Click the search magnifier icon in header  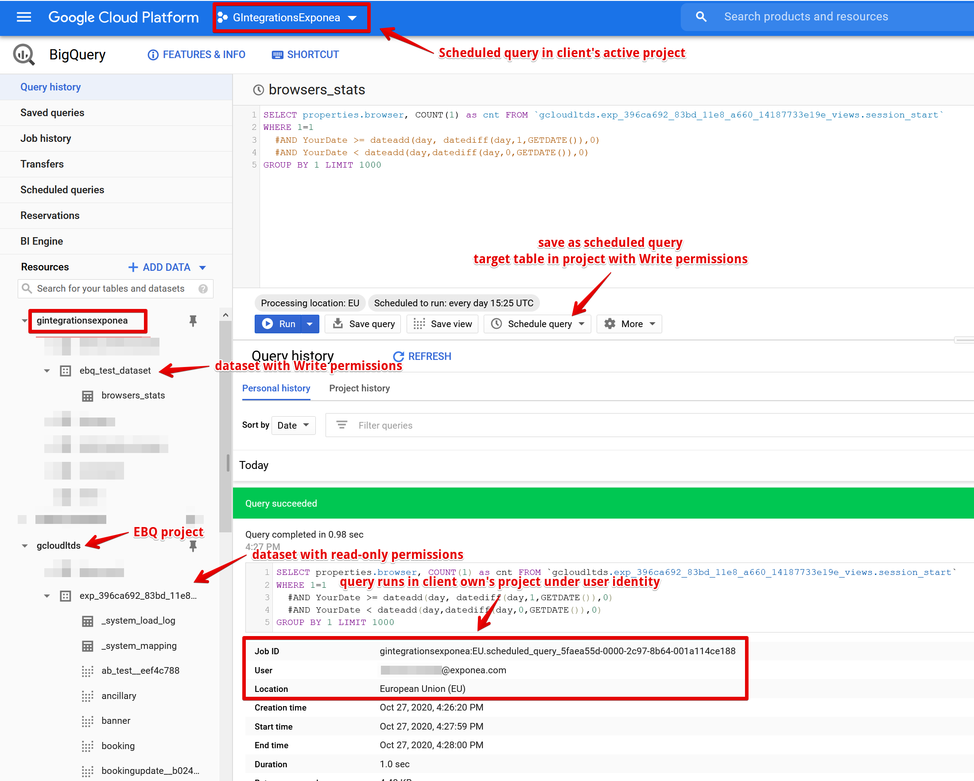[701, 17]
